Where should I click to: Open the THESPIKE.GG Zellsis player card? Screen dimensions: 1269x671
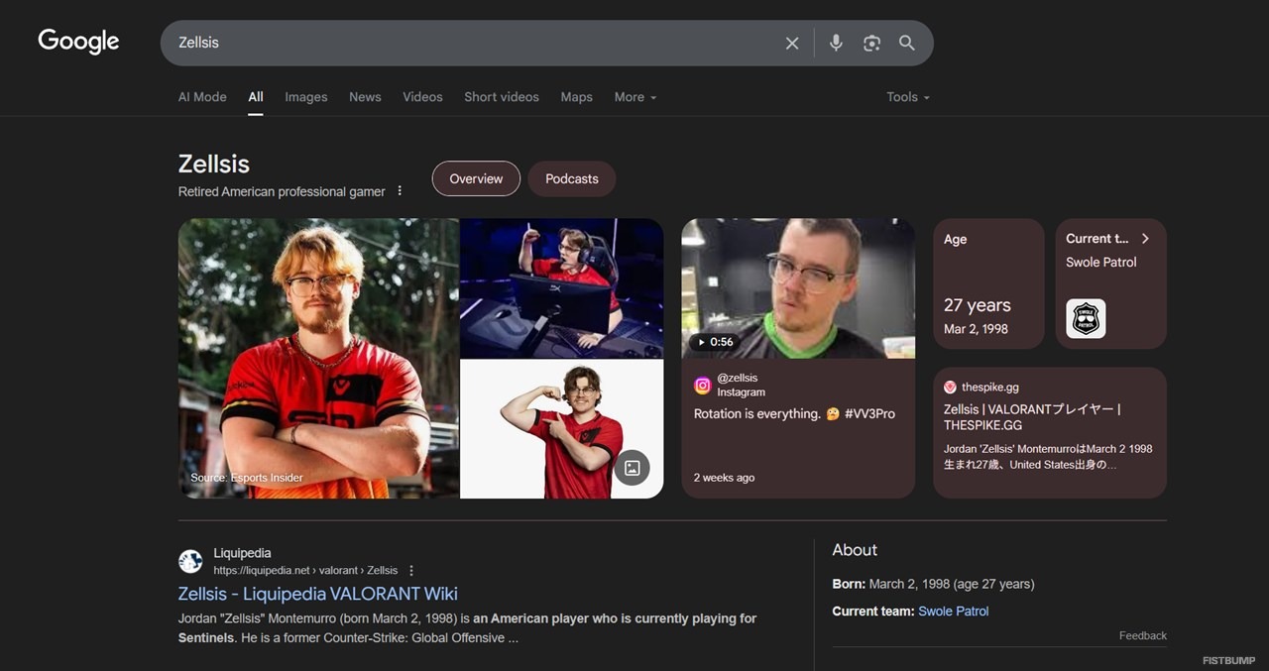(1050, 432)
